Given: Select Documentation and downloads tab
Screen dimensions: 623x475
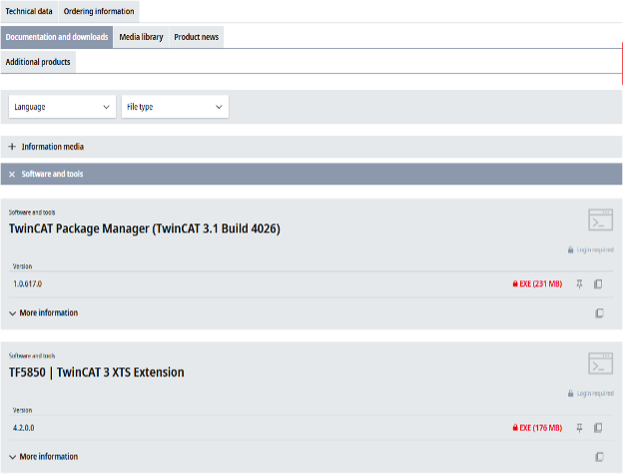Looking at the screenshot, I should (57, 37).
